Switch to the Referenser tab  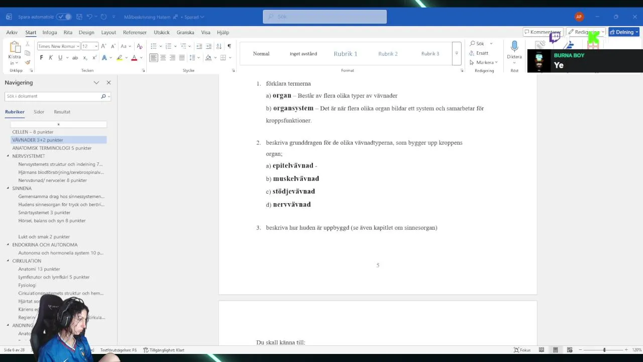[x=135, y=32]
